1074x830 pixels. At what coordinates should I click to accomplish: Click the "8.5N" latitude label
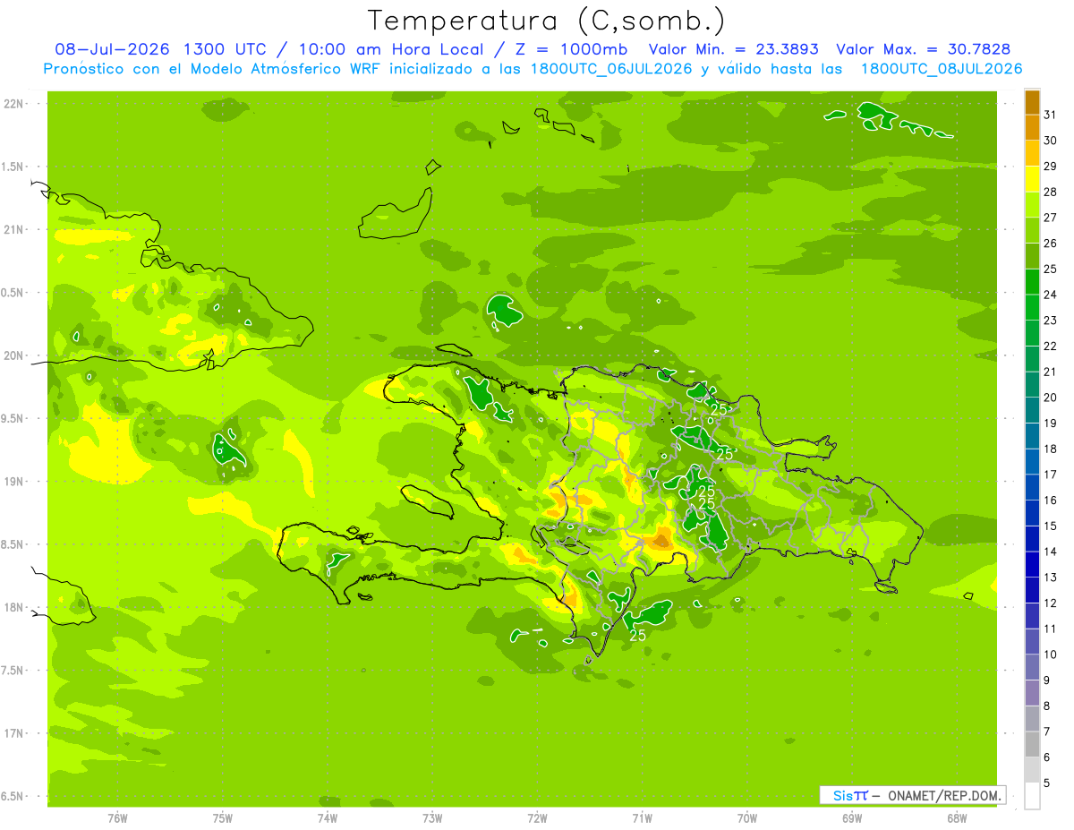coord(13,544)
